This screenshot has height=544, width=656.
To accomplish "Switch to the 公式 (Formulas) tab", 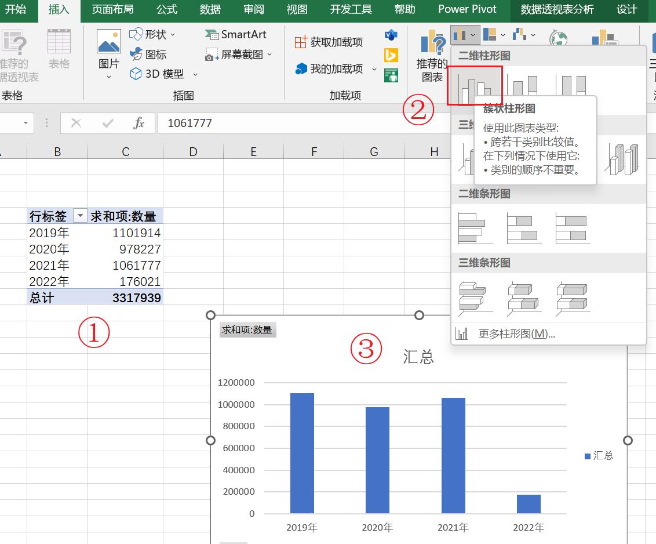I will point(167,9).
